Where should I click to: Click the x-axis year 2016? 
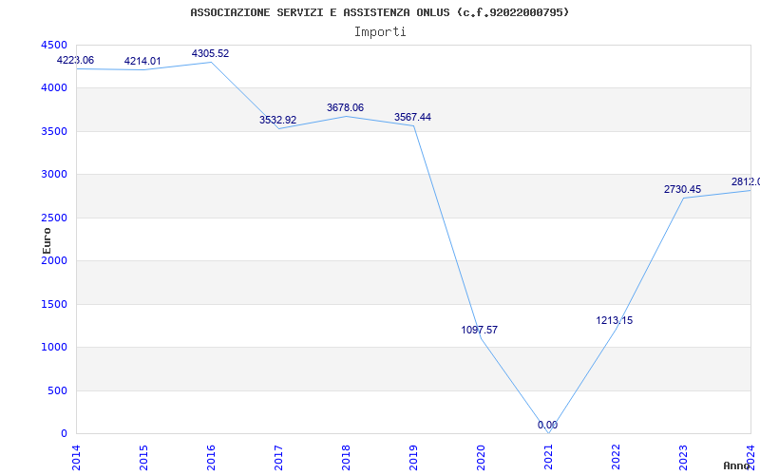pos(211,458)
